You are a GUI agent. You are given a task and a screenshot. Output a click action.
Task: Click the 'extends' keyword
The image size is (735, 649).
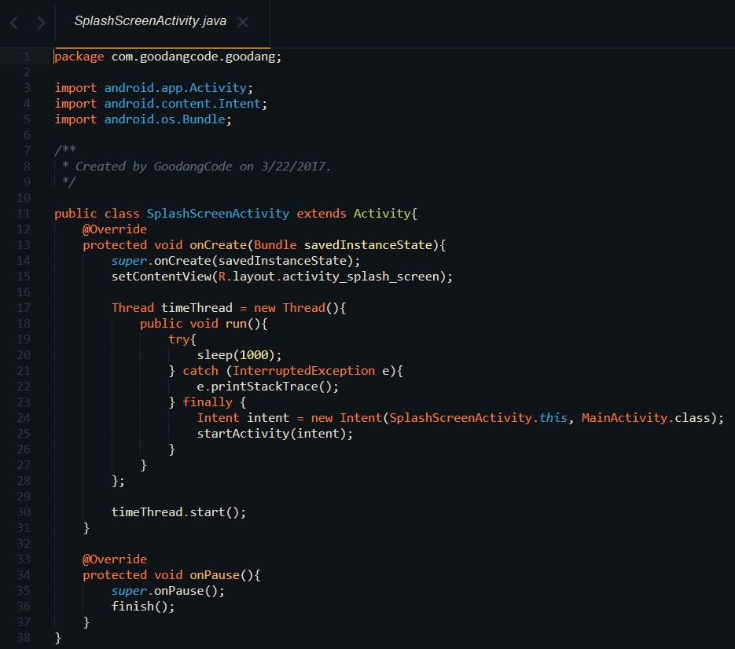point(322,214)
